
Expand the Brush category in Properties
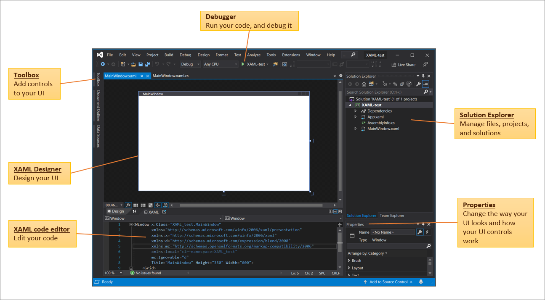349,261
